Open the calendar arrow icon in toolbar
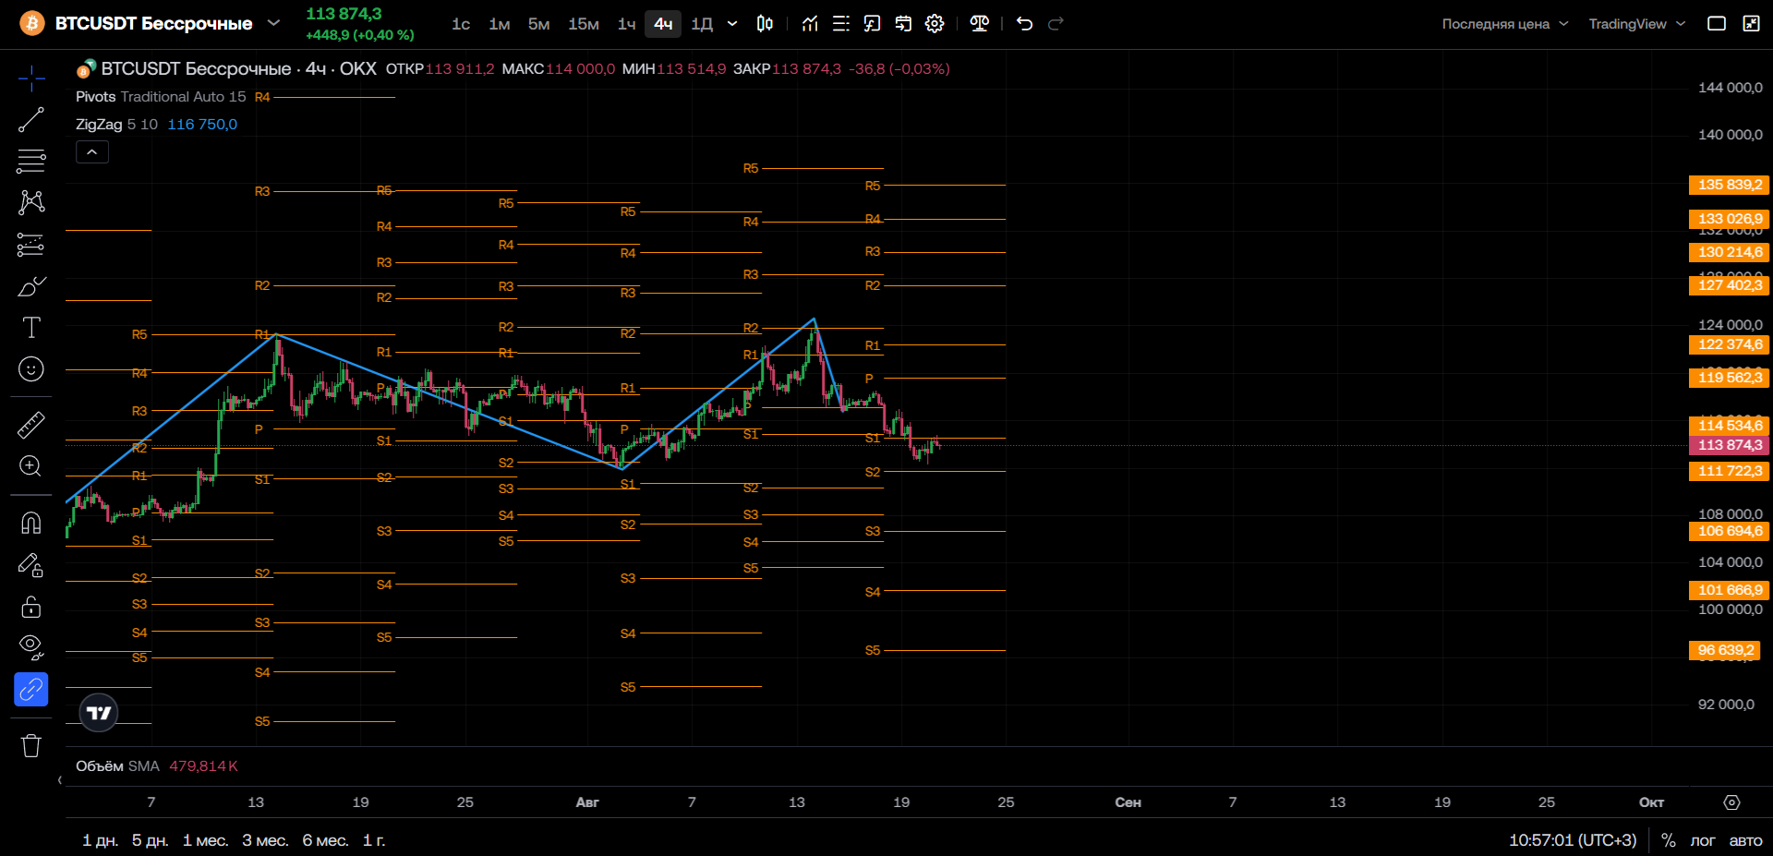 click(x=903, y=24)
